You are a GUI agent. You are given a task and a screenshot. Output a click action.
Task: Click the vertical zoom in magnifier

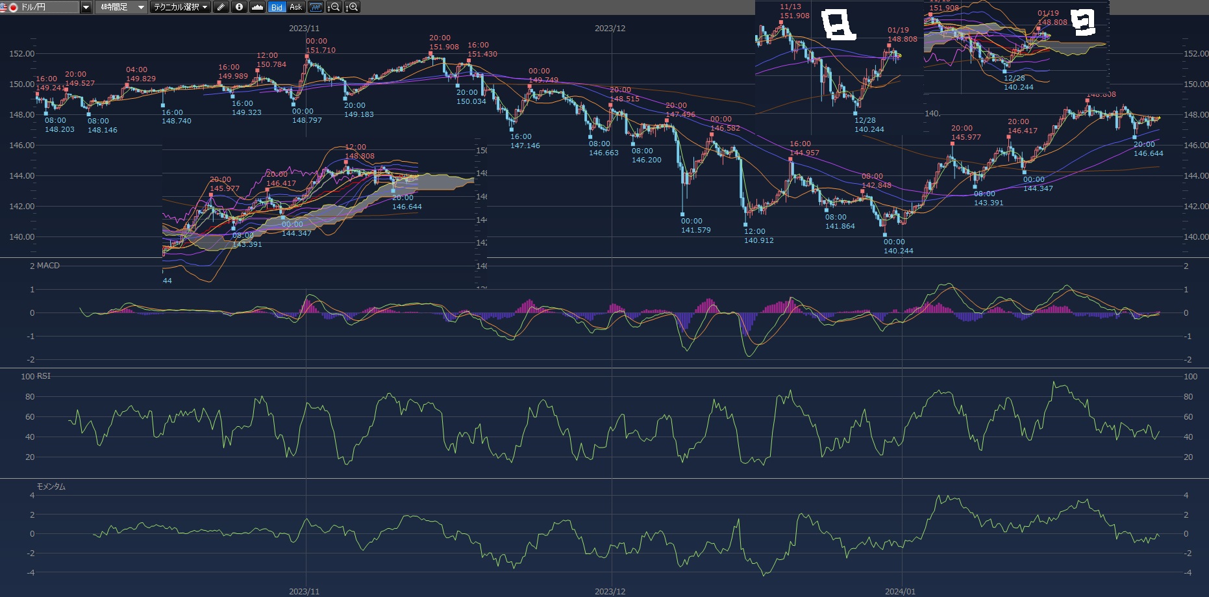click(x=352, y=7)
